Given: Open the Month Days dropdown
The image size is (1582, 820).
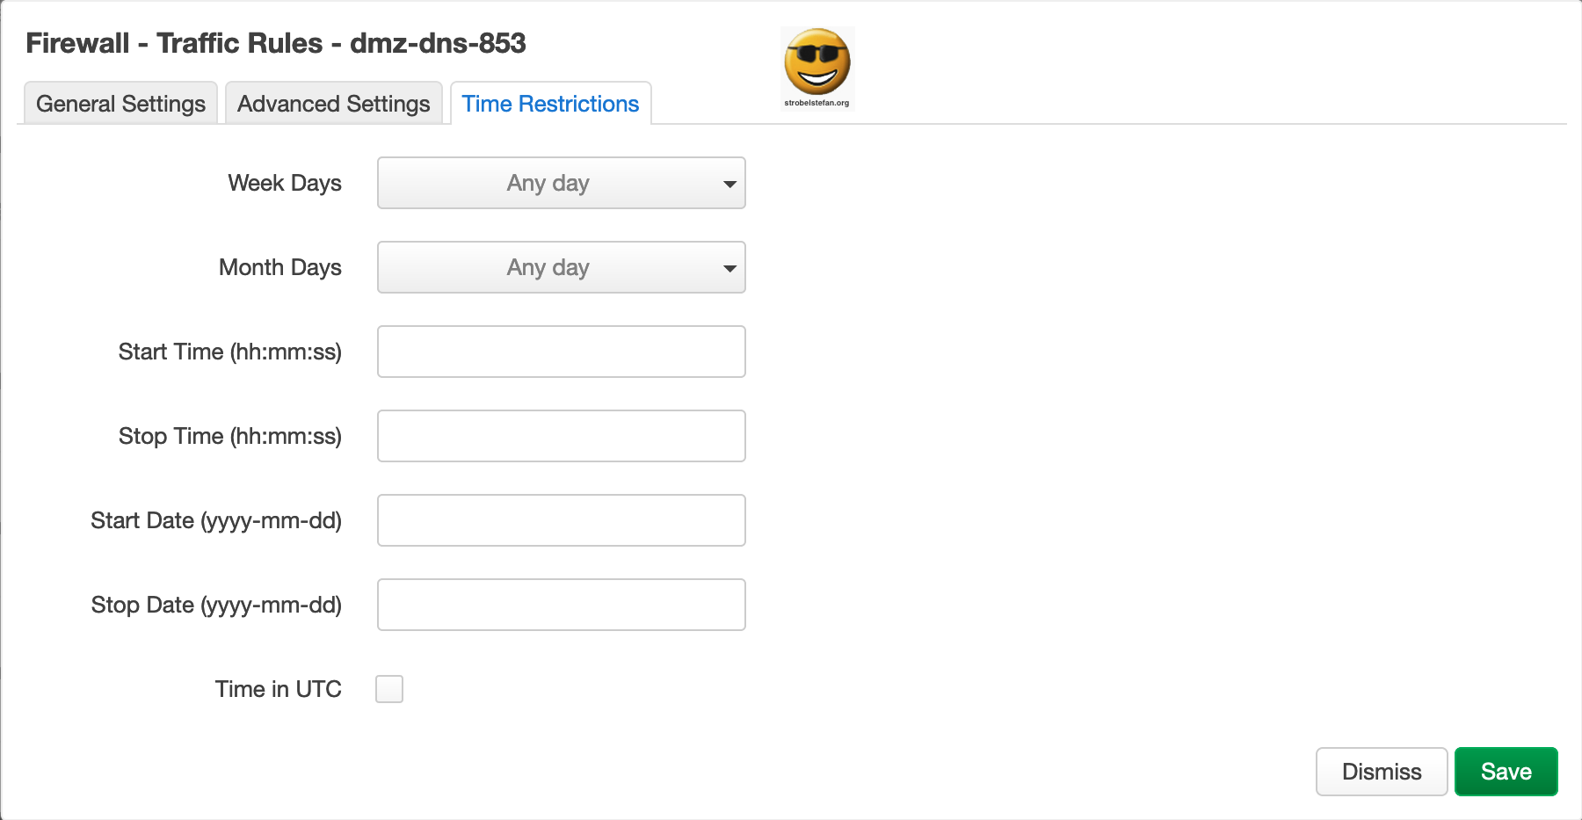Looking at the screenshot, I should pos(561,267).
